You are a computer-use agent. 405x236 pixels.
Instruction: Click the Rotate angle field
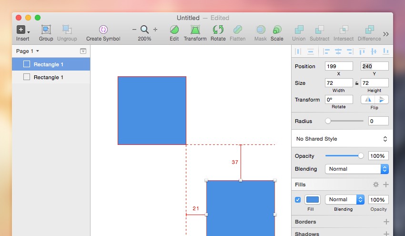pyautogui.click(x=339, y=100)
